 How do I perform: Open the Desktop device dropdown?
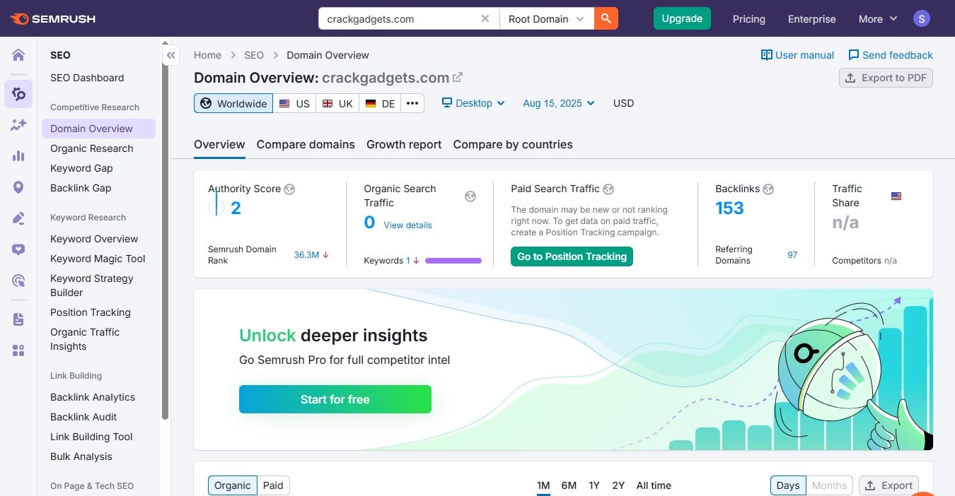(x=473, y=103)
